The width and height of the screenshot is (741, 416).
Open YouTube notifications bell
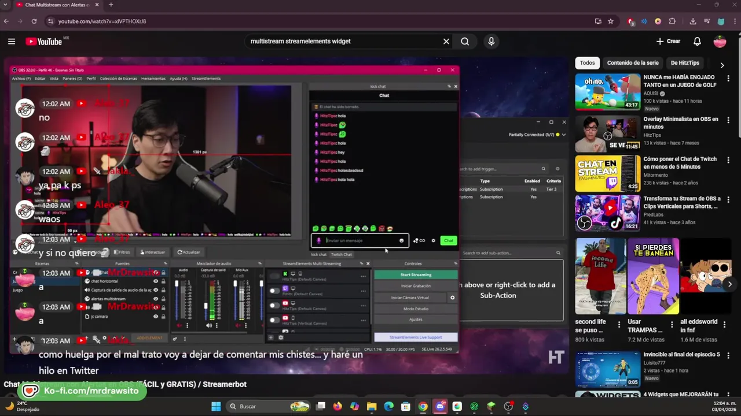click(697, 41)
